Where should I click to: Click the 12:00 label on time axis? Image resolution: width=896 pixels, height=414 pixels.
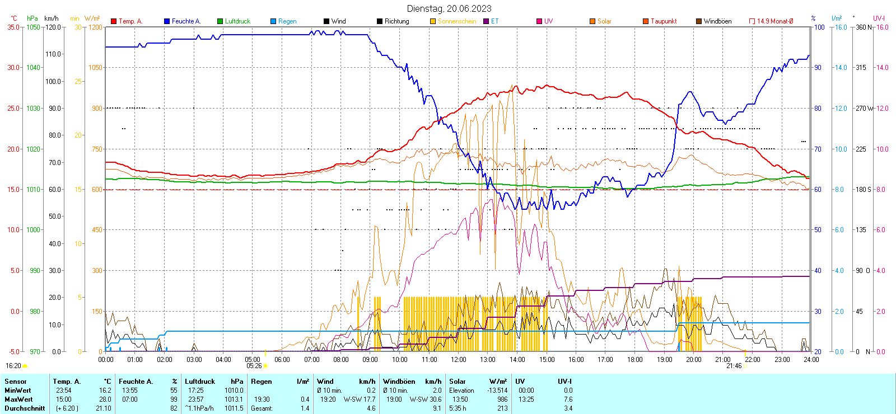(x=458, y=359)
